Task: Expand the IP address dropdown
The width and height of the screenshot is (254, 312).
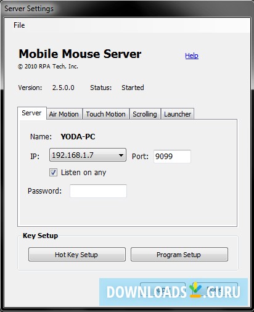Action: pos(88,155)
